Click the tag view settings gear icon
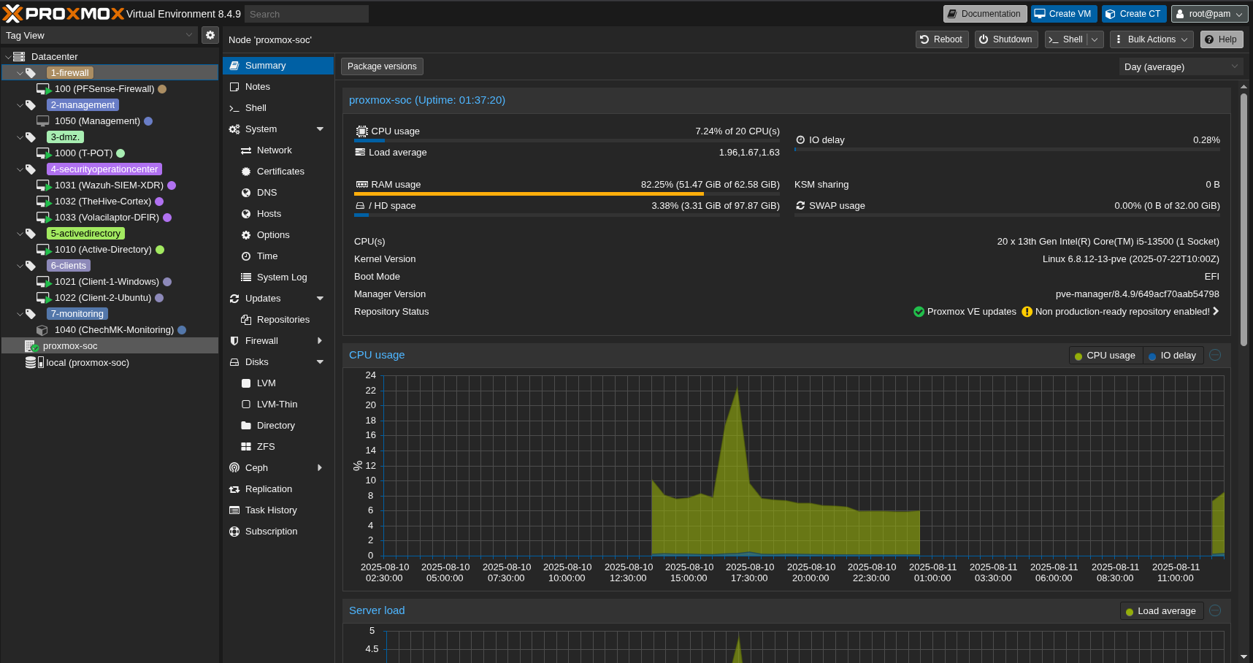Viewport: 1253px width, 663px height. point(210,35)
